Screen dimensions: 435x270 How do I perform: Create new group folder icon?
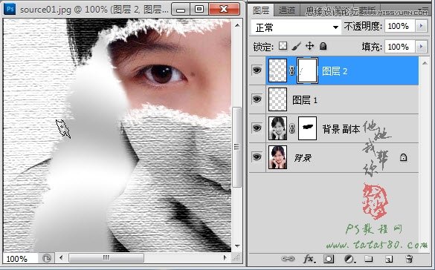[369, 259]
